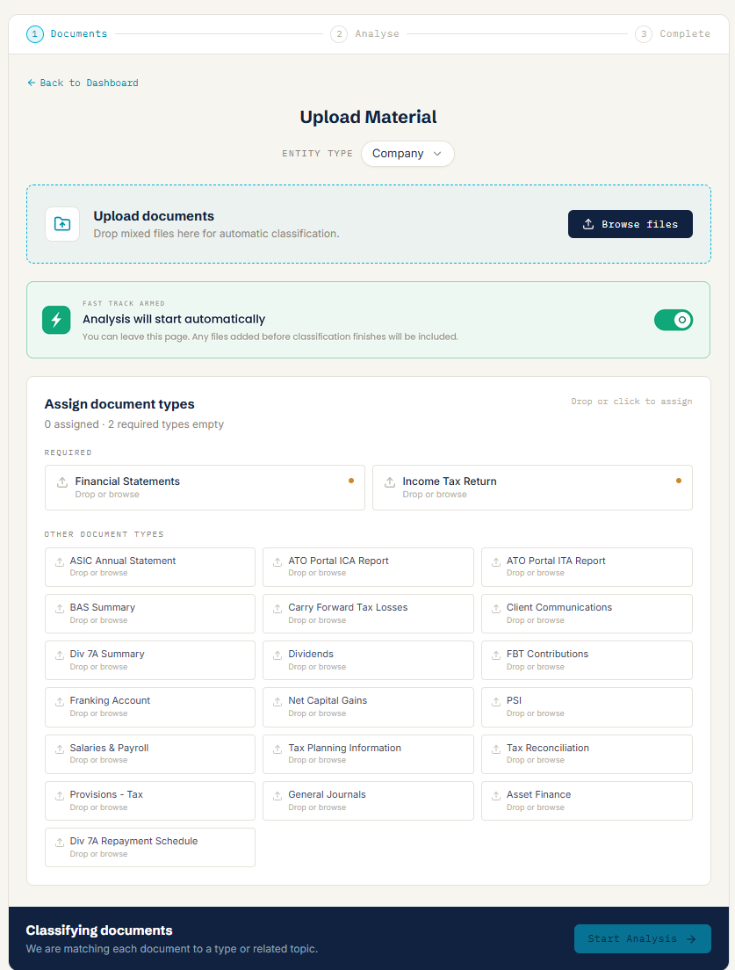Click upload icon beside ATO Portal ITA Report
This screenshot has width=735, height=970.
click(496, 561)
